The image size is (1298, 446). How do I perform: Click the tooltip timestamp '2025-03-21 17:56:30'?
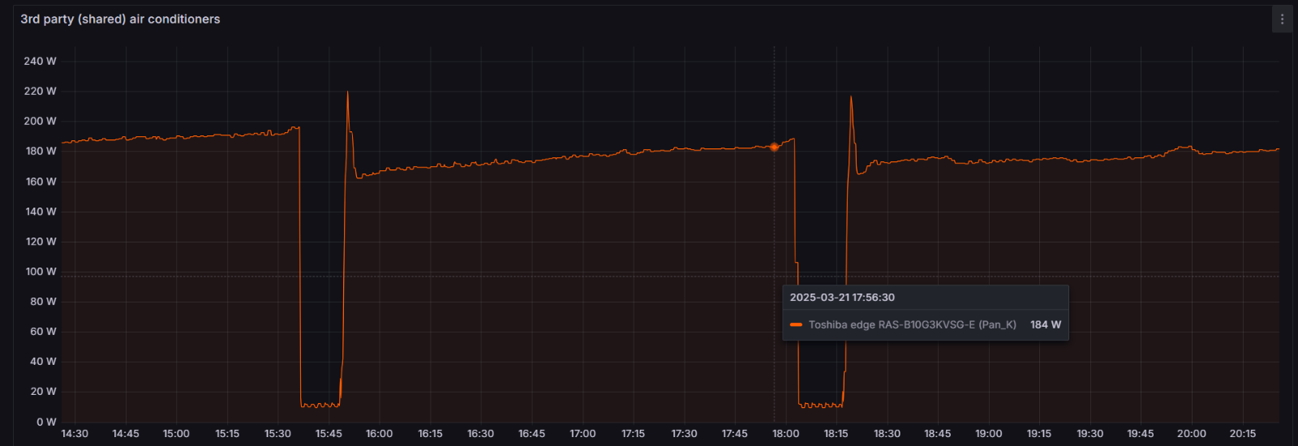coord(842,298)
